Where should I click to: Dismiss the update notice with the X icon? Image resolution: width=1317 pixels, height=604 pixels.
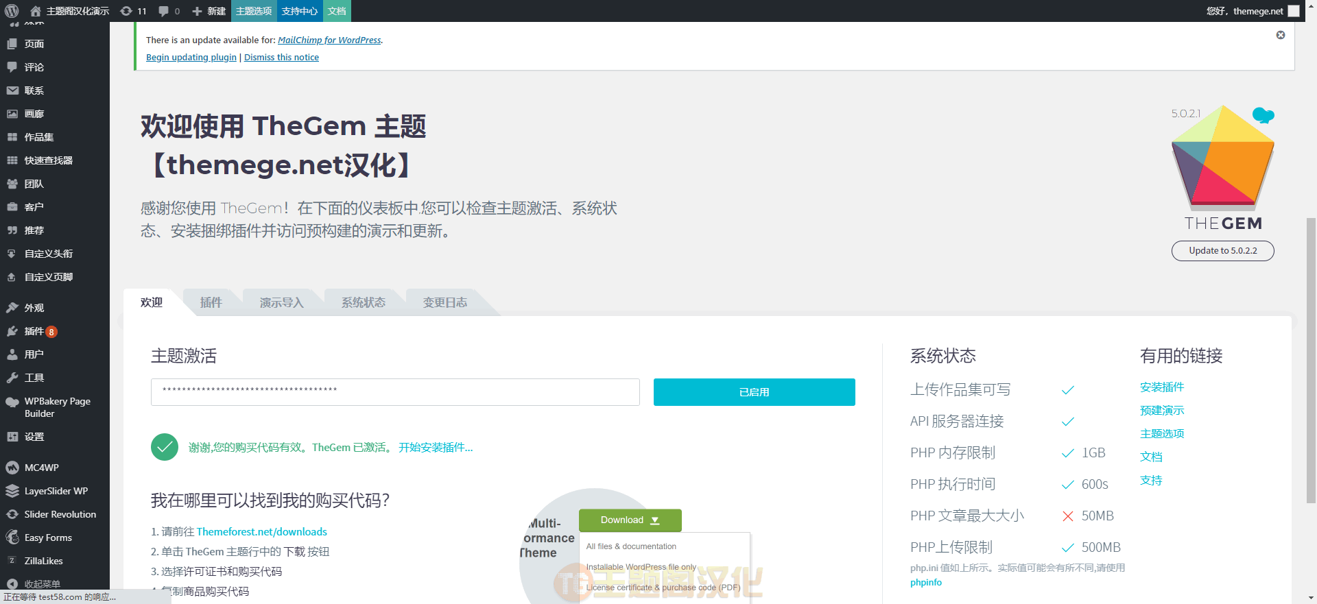1281,35
